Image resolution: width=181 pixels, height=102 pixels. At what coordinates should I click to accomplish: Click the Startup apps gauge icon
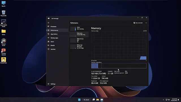pos(48,38)
